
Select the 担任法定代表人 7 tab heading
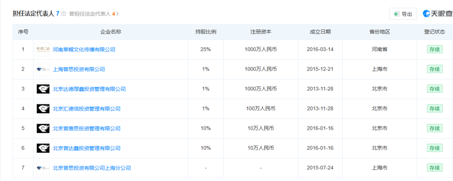36,13
